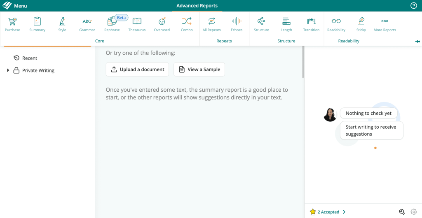This screenshot has width=422, height=218.
Task: Open the Sticky sentences report
Action: [361, 24]
